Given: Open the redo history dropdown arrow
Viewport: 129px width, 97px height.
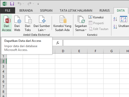Looking at the screenshot, I should click(x=34, y=4).
